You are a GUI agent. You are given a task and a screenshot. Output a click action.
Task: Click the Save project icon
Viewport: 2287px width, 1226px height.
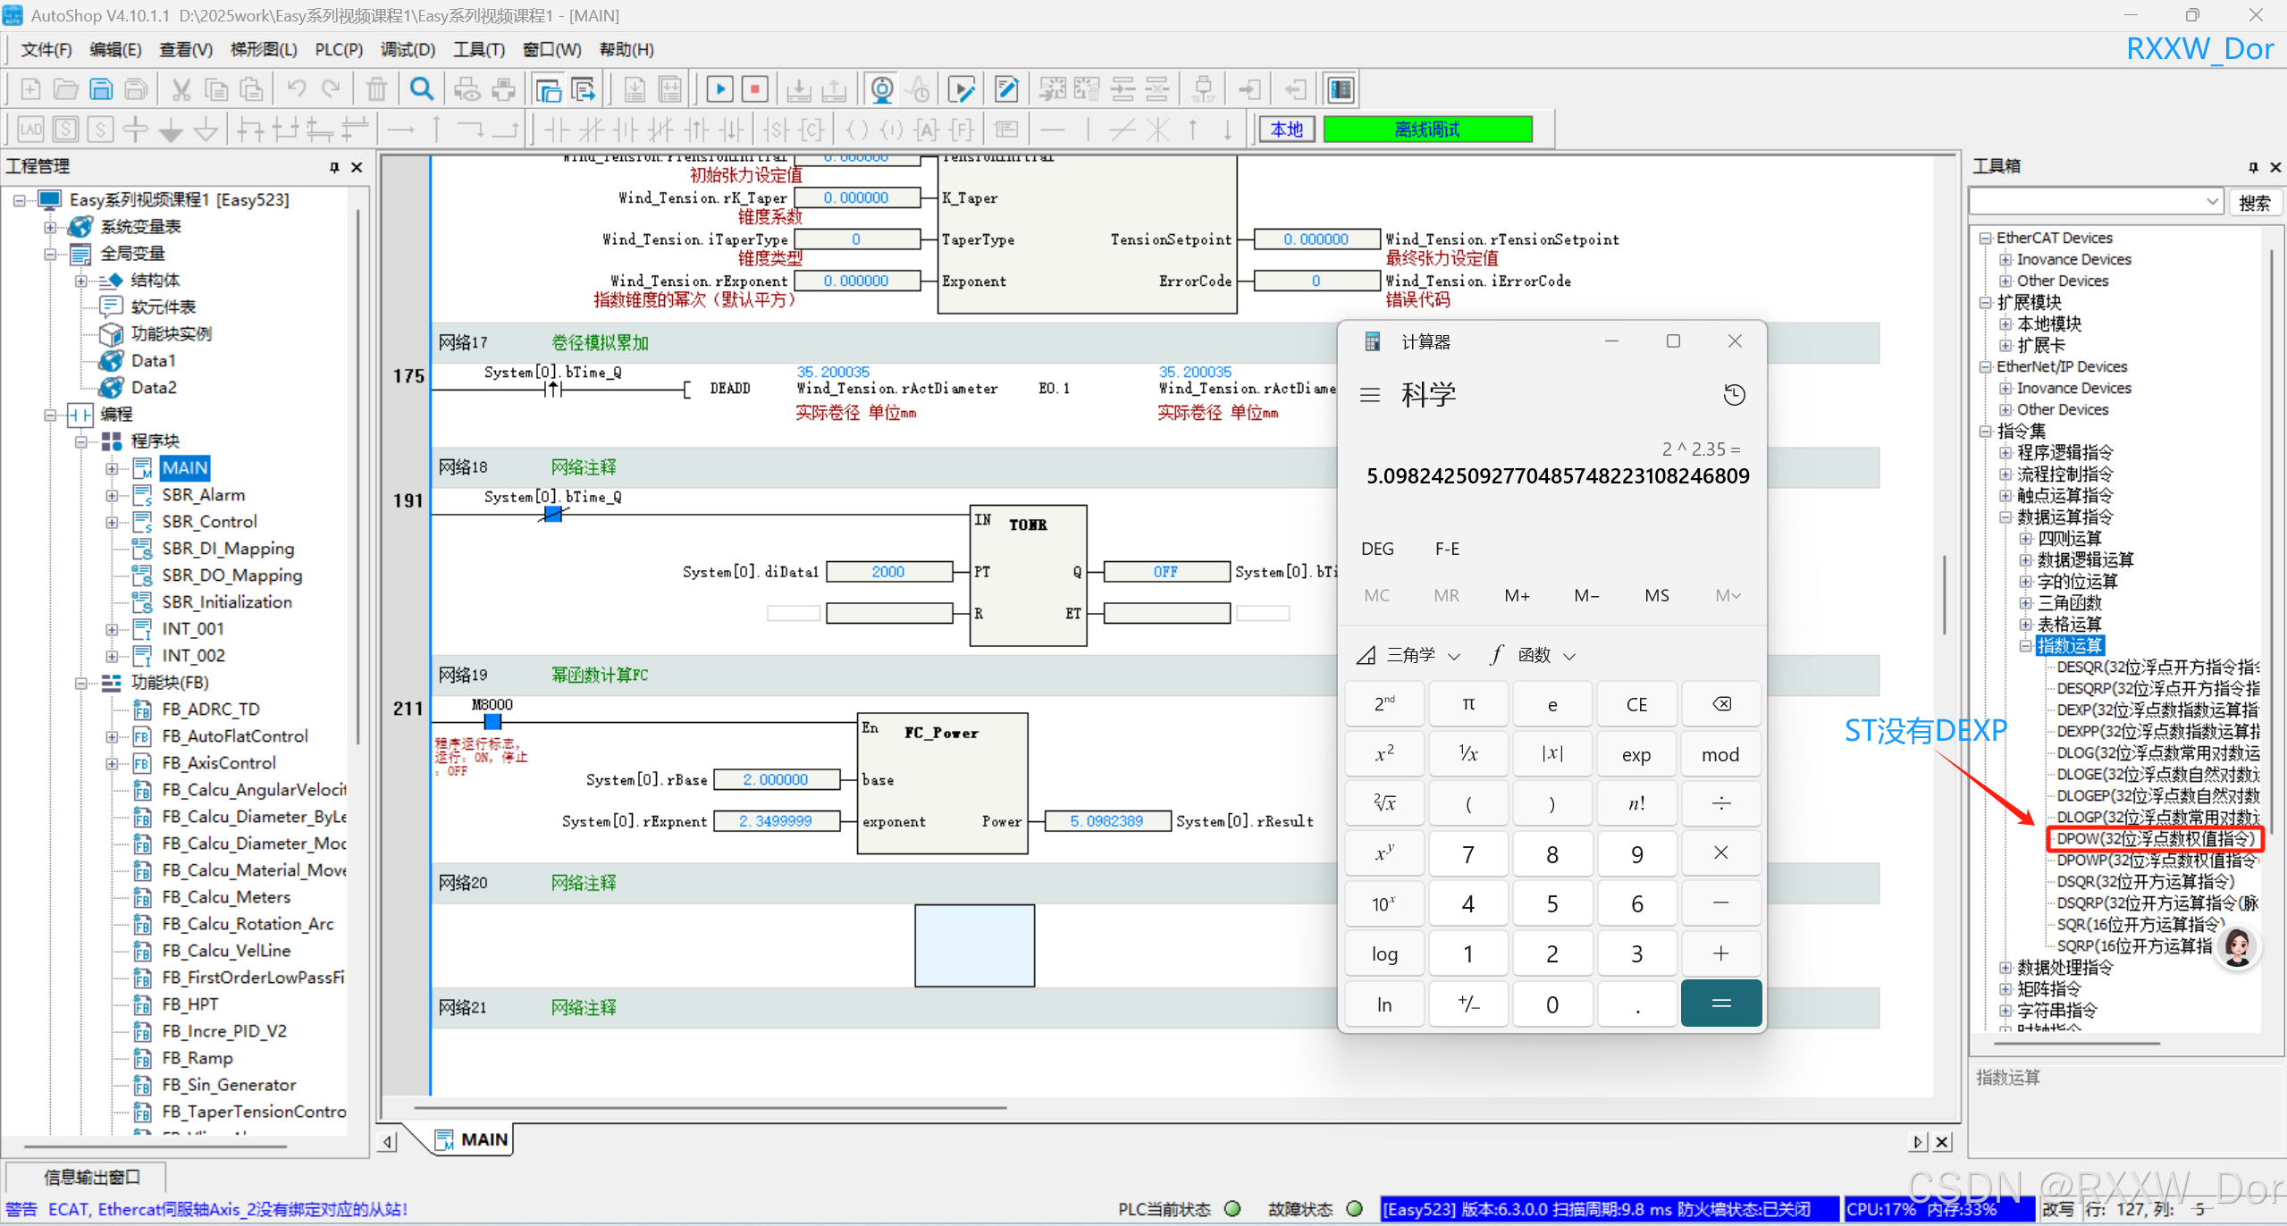[x=101, y=89]
